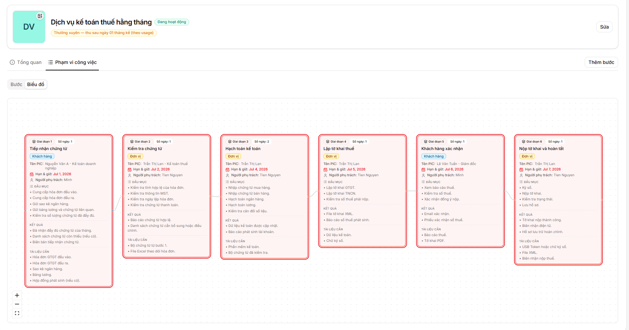The height and width of the screenshot is (330, 629).
Task: Click Đơn vị tag in Nộp tờ khai card
Action: tap(527, 156)
